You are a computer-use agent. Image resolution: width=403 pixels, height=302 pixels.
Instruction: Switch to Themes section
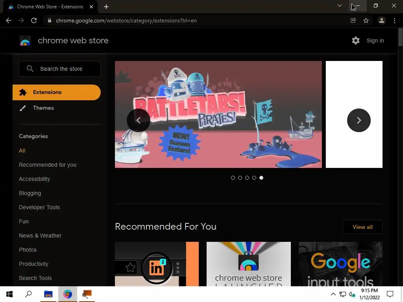43,108
